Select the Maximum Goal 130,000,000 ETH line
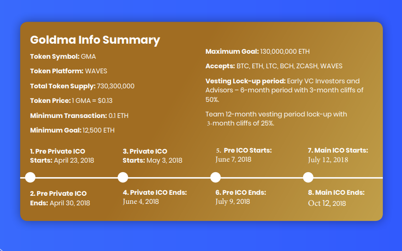This screenshot has width=402, height=251. pyautogui.click(x=258, y=51)
